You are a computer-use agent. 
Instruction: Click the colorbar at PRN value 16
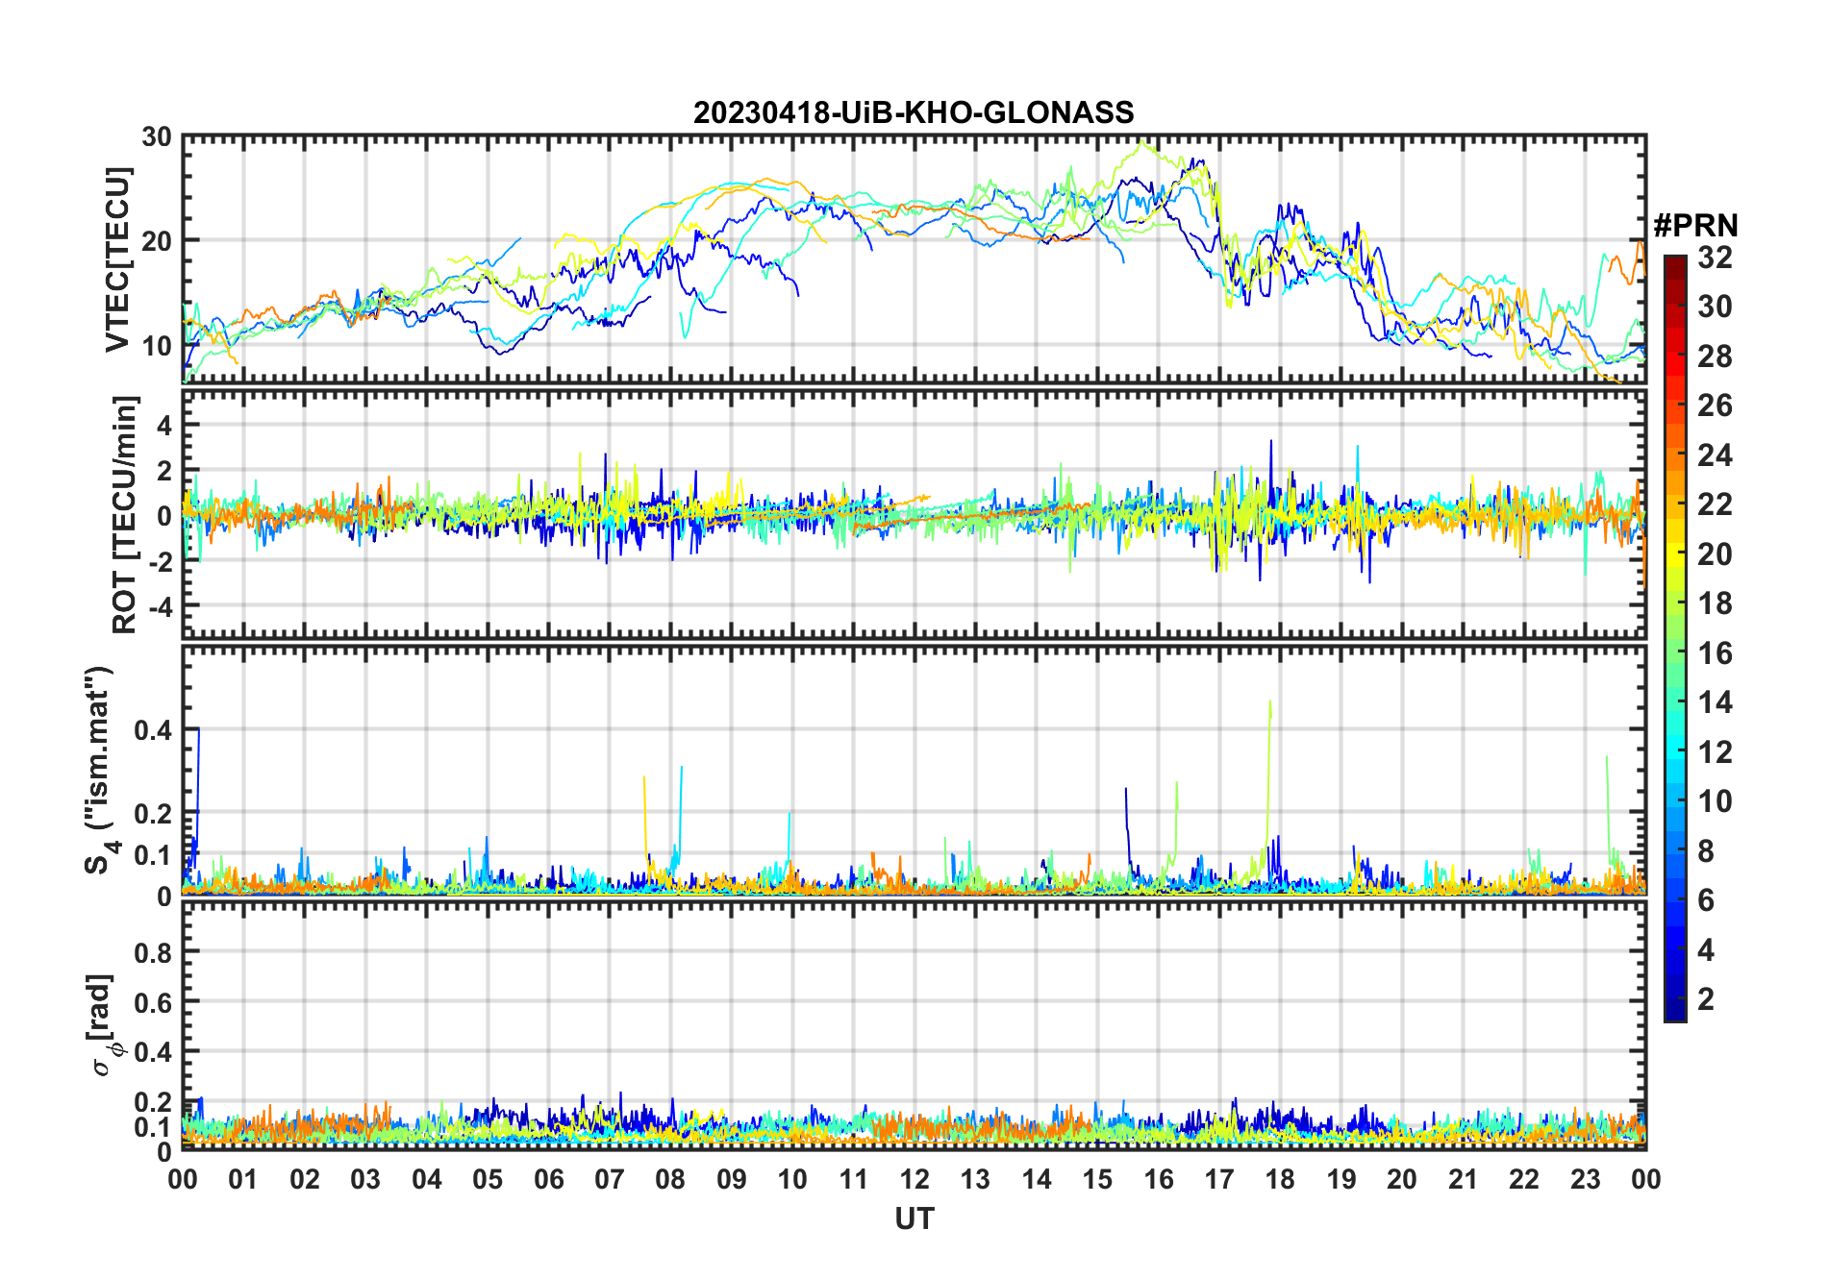(1674, 653)
